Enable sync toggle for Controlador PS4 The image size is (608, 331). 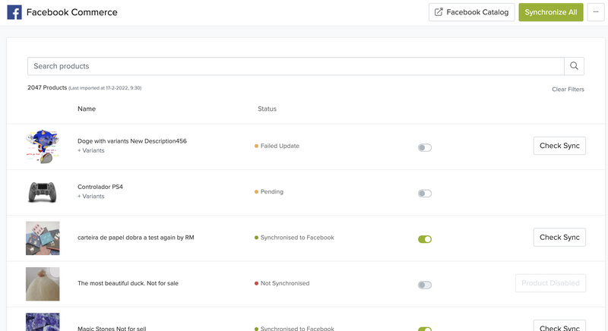click(425, 193)
